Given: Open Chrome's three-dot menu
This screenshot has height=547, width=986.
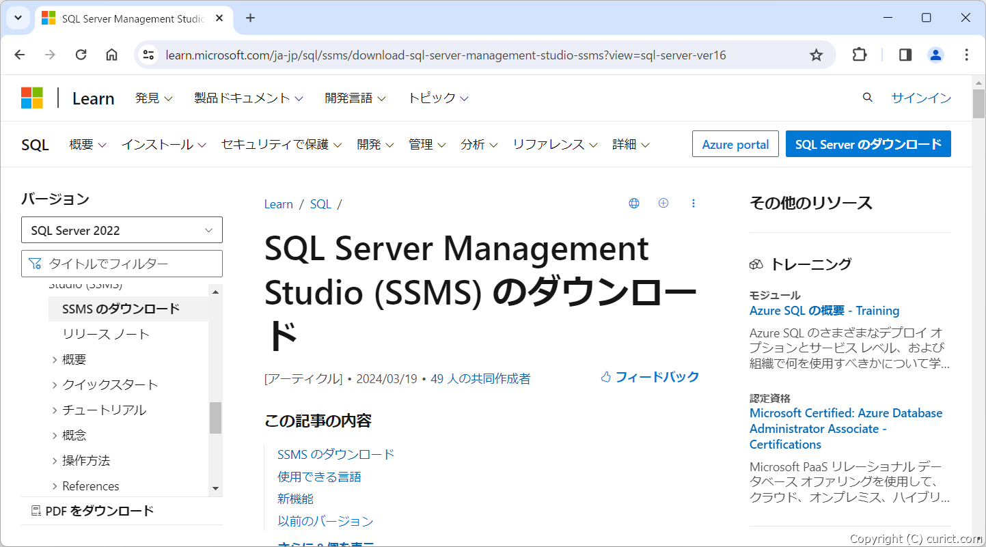Looking at the screenshot, I should pos(966,55).
